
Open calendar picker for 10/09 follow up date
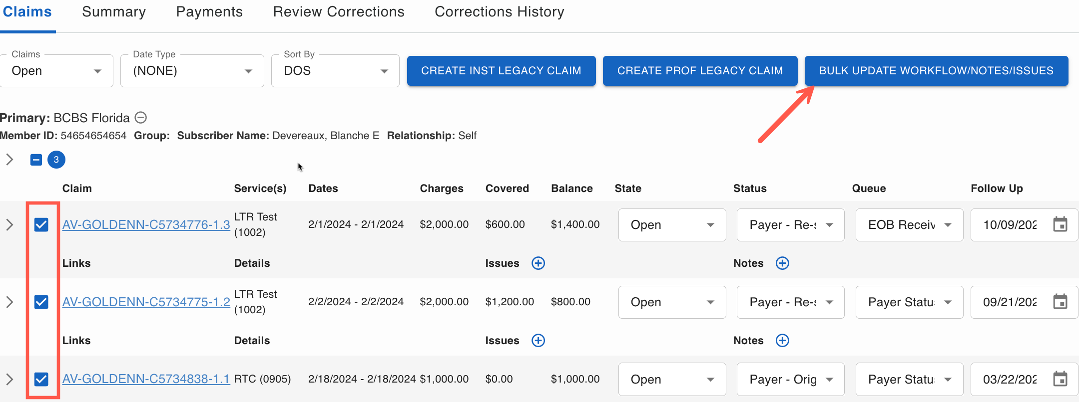point(1060,224)
